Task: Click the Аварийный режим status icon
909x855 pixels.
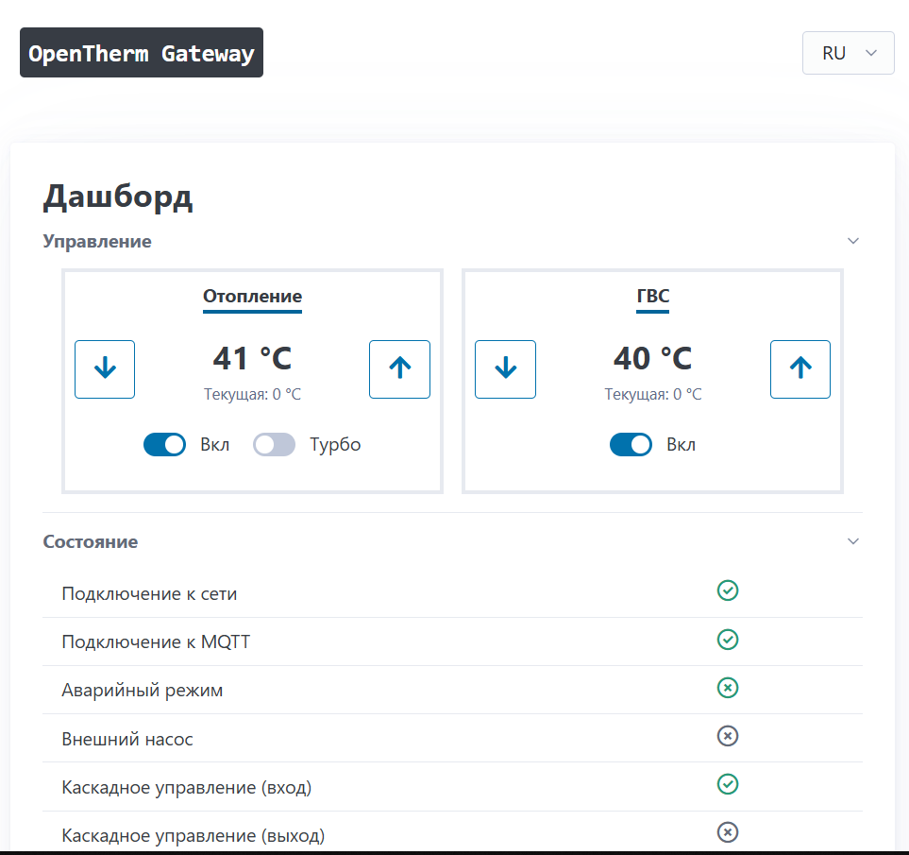Action: [x=727, y=688]
